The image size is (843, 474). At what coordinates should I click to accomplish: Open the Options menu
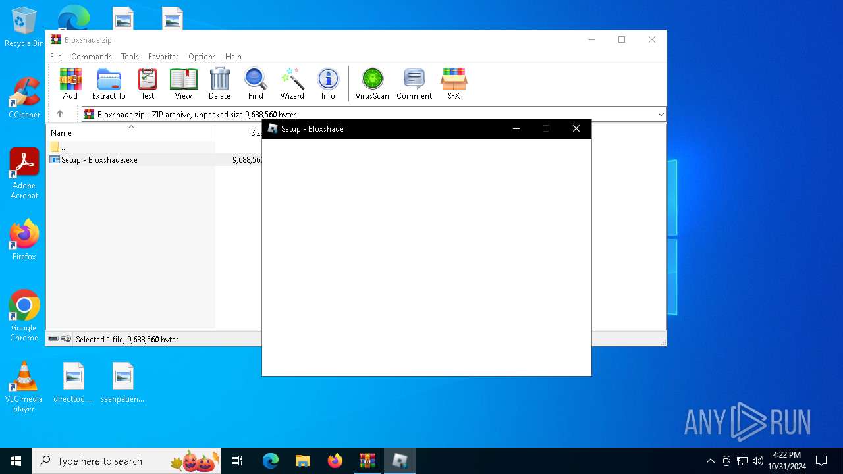point(202,57)
